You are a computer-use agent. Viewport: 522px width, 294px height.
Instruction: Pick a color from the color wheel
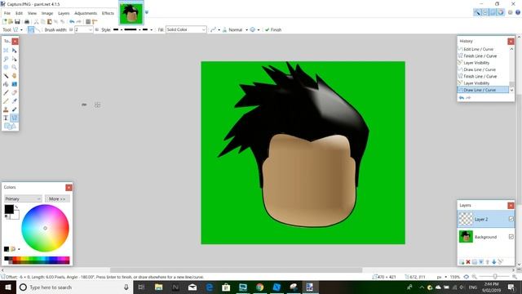click(x=46, y=228)
